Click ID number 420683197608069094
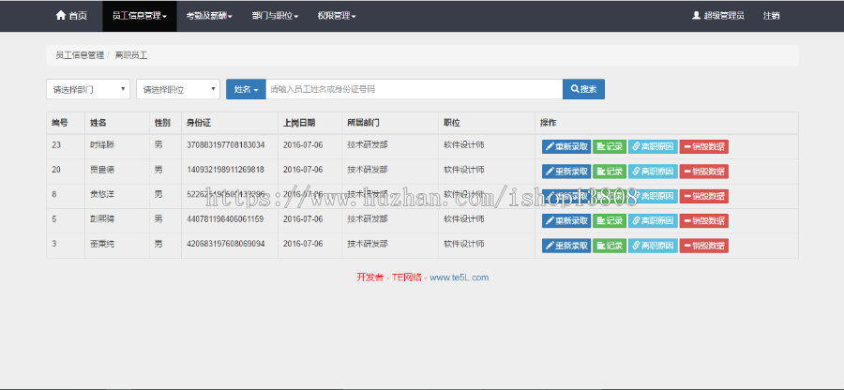Screen dimensions: 844x390 tap(225, 244)
